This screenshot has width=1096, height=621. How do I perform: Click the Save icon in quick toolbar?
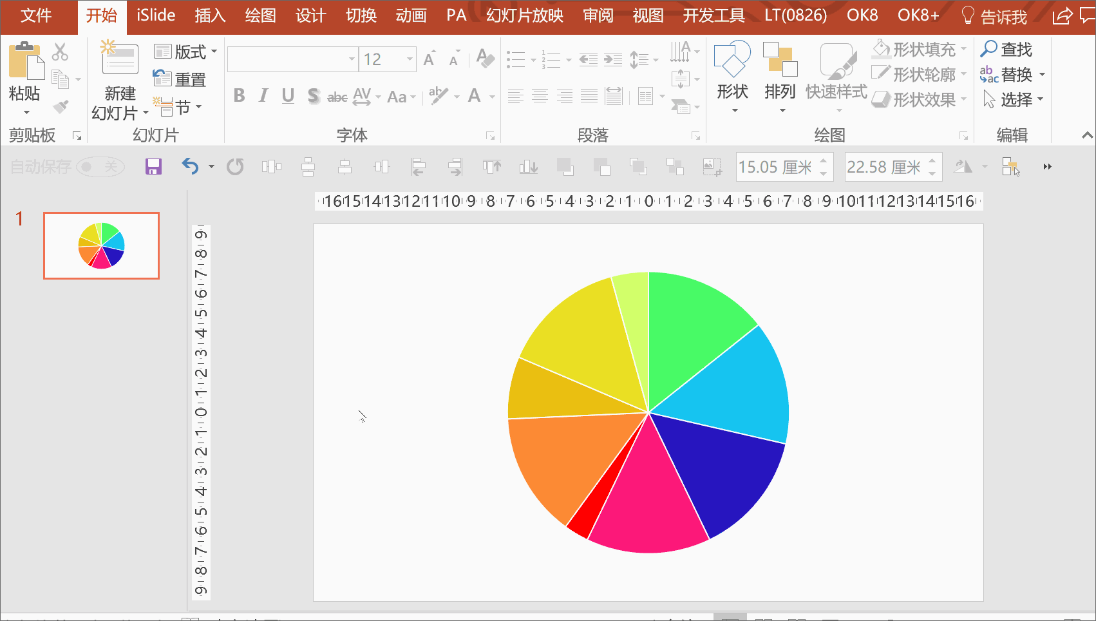pyautogui.click(x=153, y=167)
